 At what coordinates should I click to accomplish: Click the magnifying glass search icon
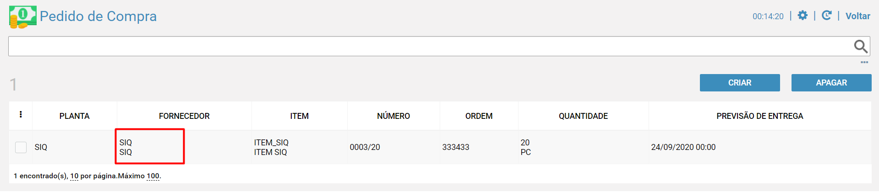click(861, 46)
